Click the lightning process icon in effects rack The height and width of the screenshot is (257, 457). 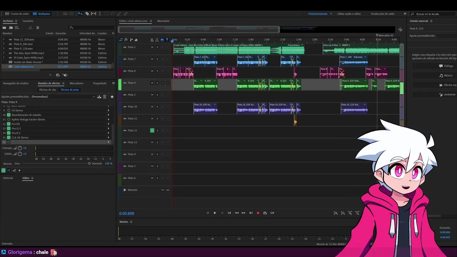point(19,171)
